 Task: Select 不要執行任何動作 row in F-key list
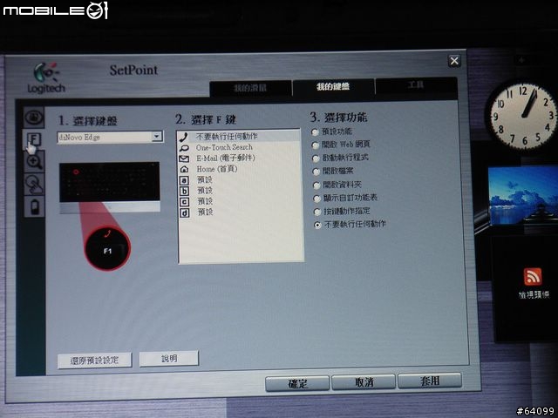coord(240,137)
